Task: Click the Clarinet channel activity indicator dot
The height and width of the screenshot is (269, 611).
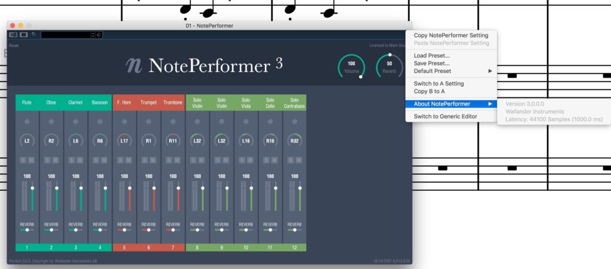Action: 76,122
